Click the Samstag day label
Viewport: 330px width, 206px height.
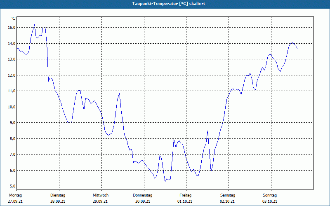[228, 195]
